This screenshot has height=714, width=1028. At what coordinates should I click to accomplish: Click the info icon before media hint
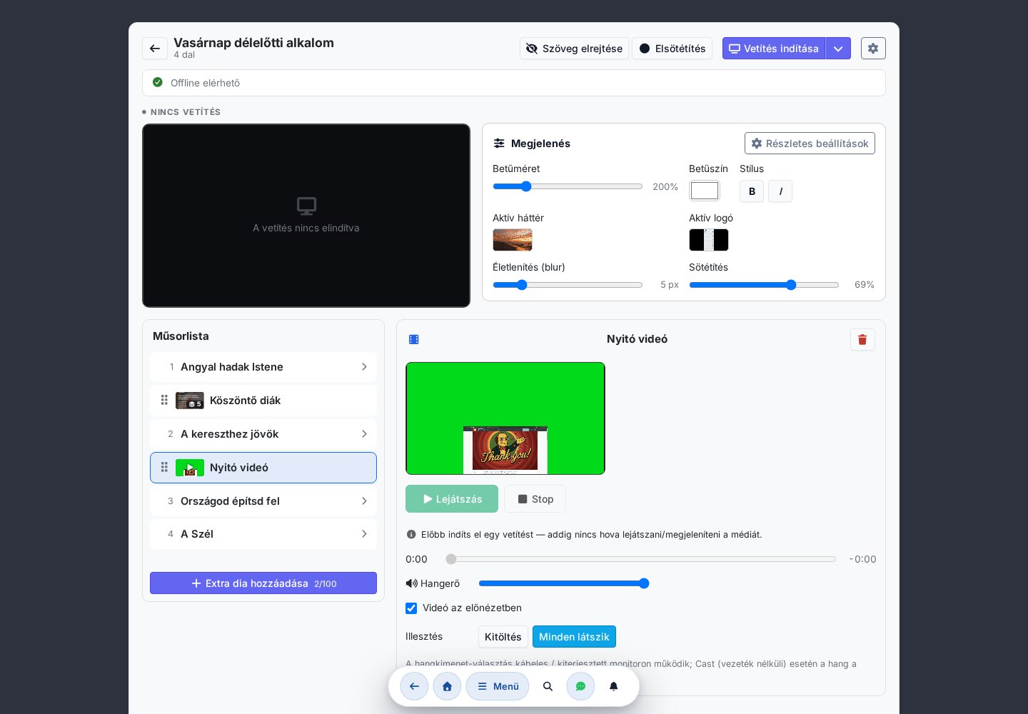(411, 534)
